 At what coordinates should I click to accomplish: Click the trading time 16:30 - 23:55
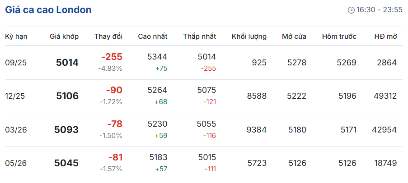(x=380, y=10)
